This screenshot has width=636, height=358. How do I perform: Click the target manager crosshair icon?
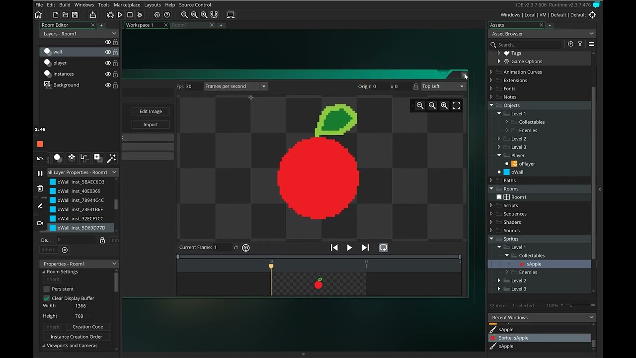(x=592, y=15)
